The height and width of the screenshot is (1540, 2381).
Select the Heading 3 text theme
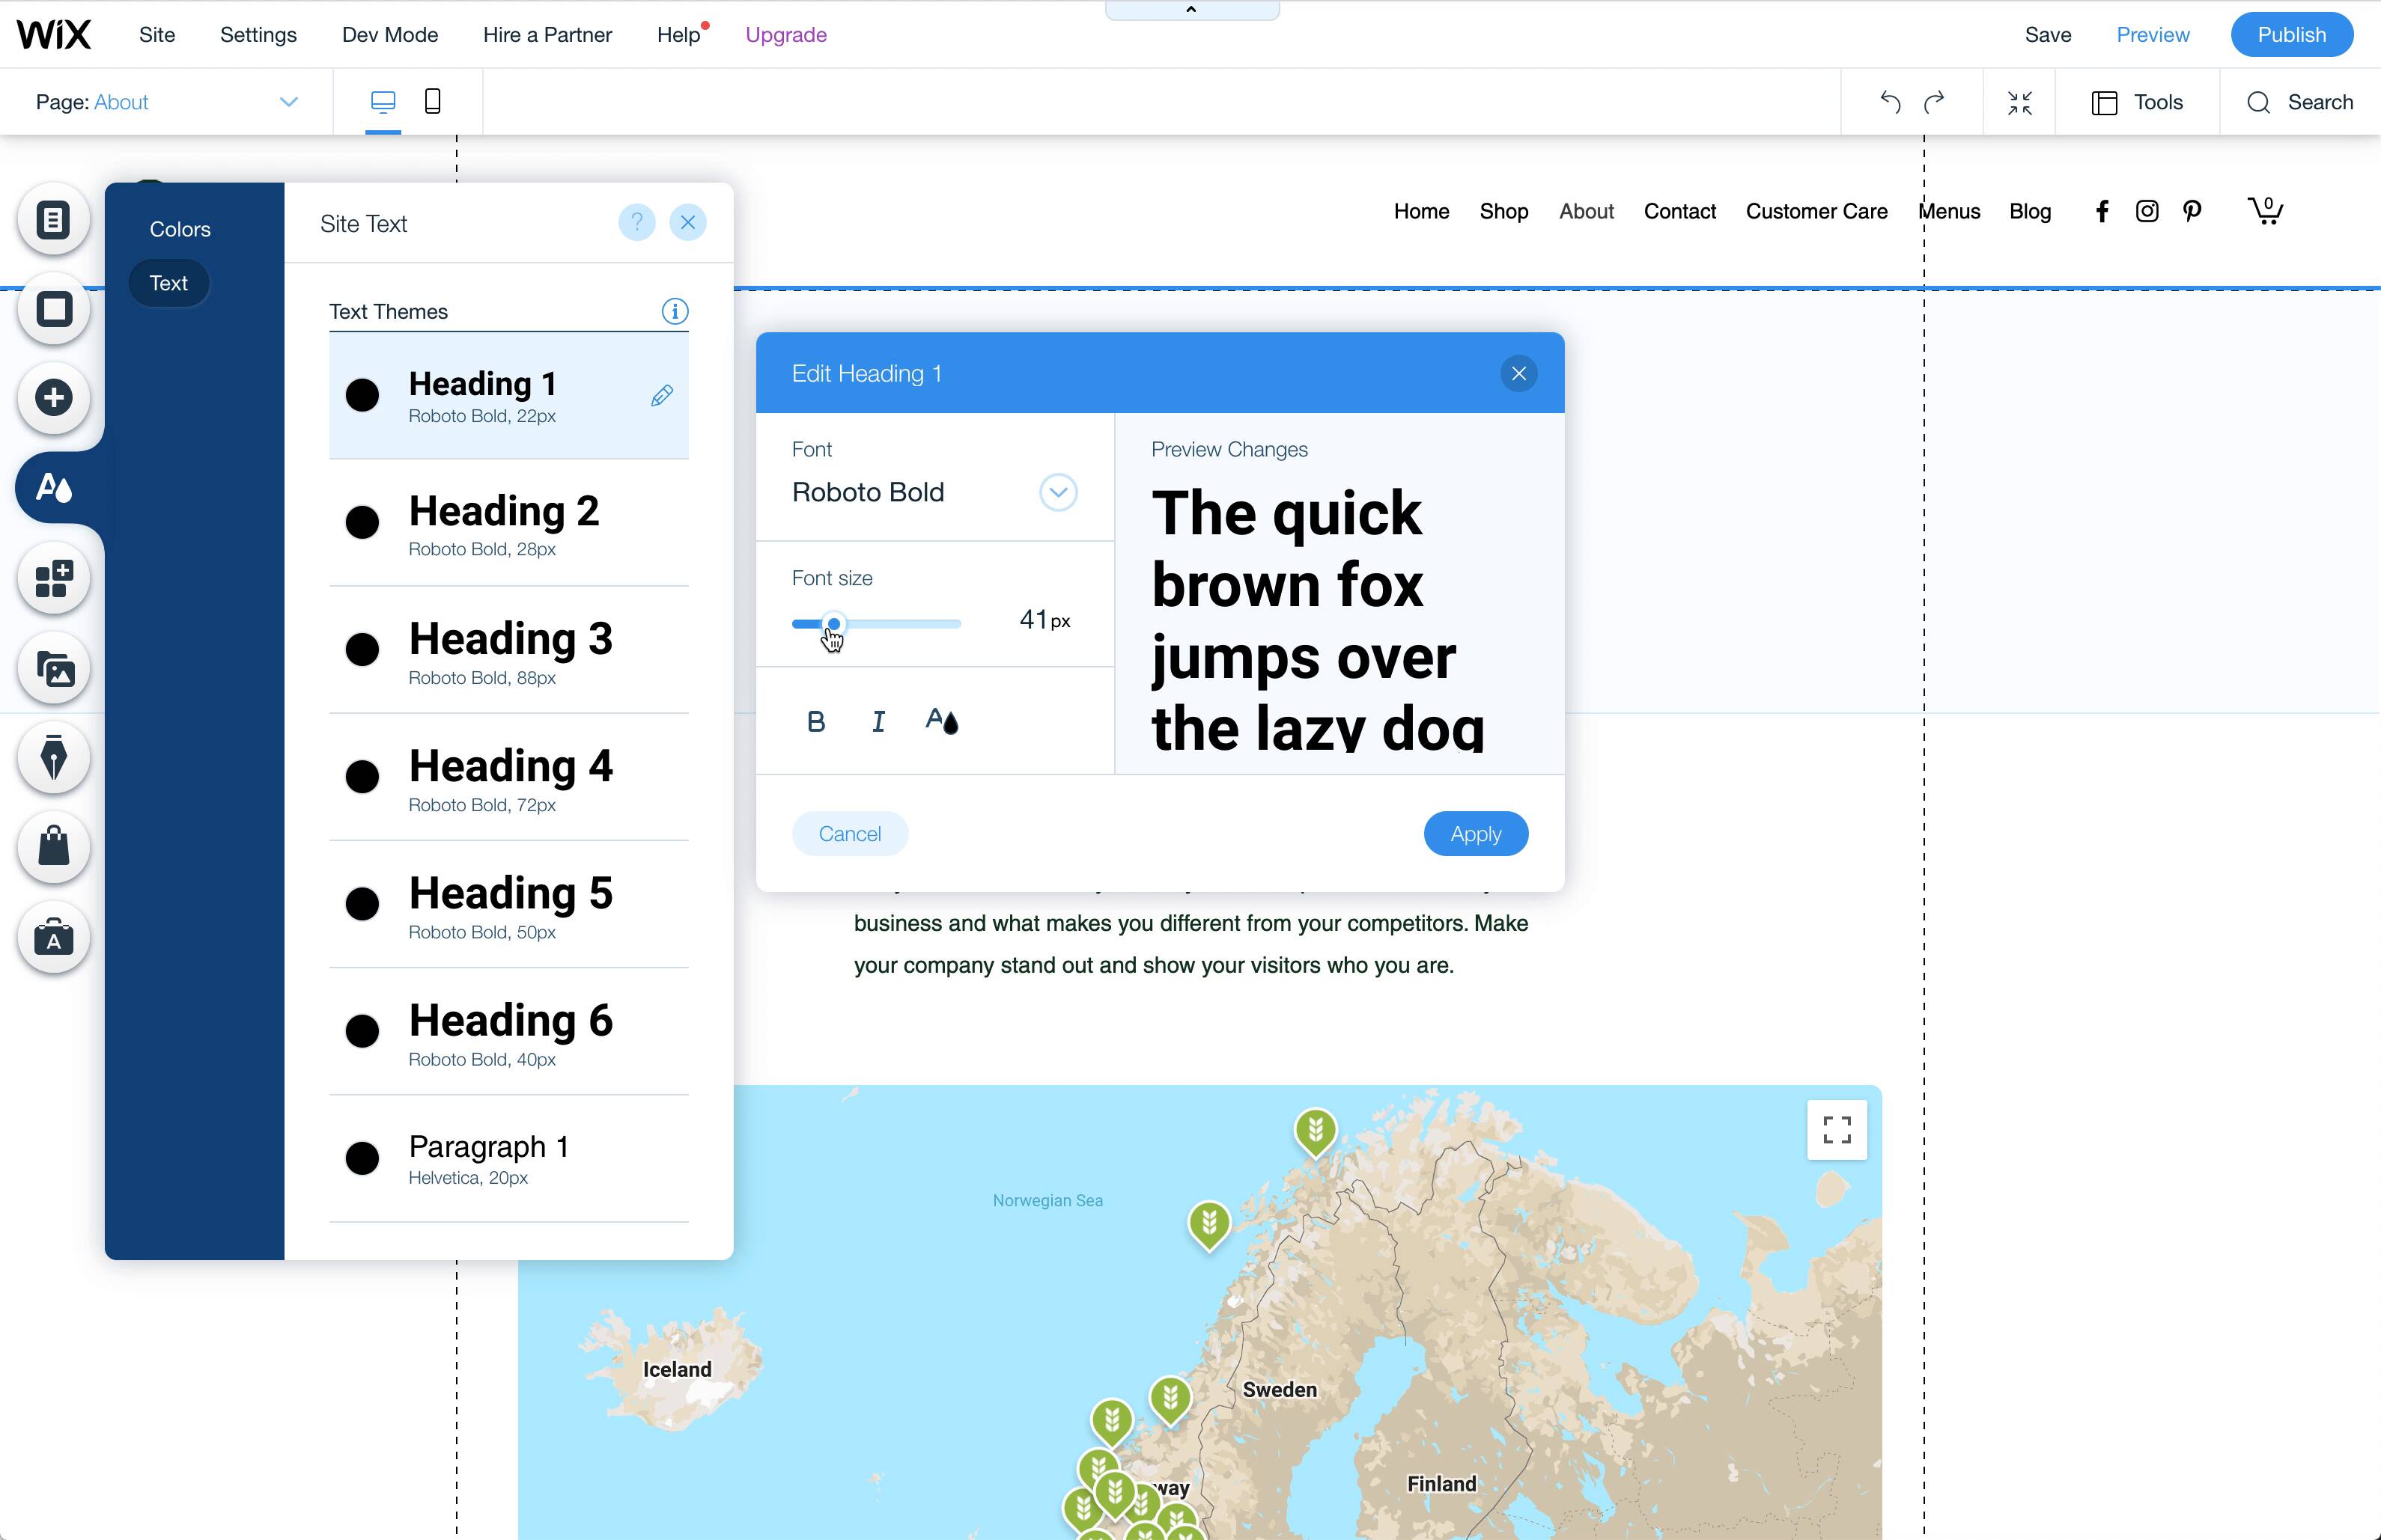click(508, 650)
